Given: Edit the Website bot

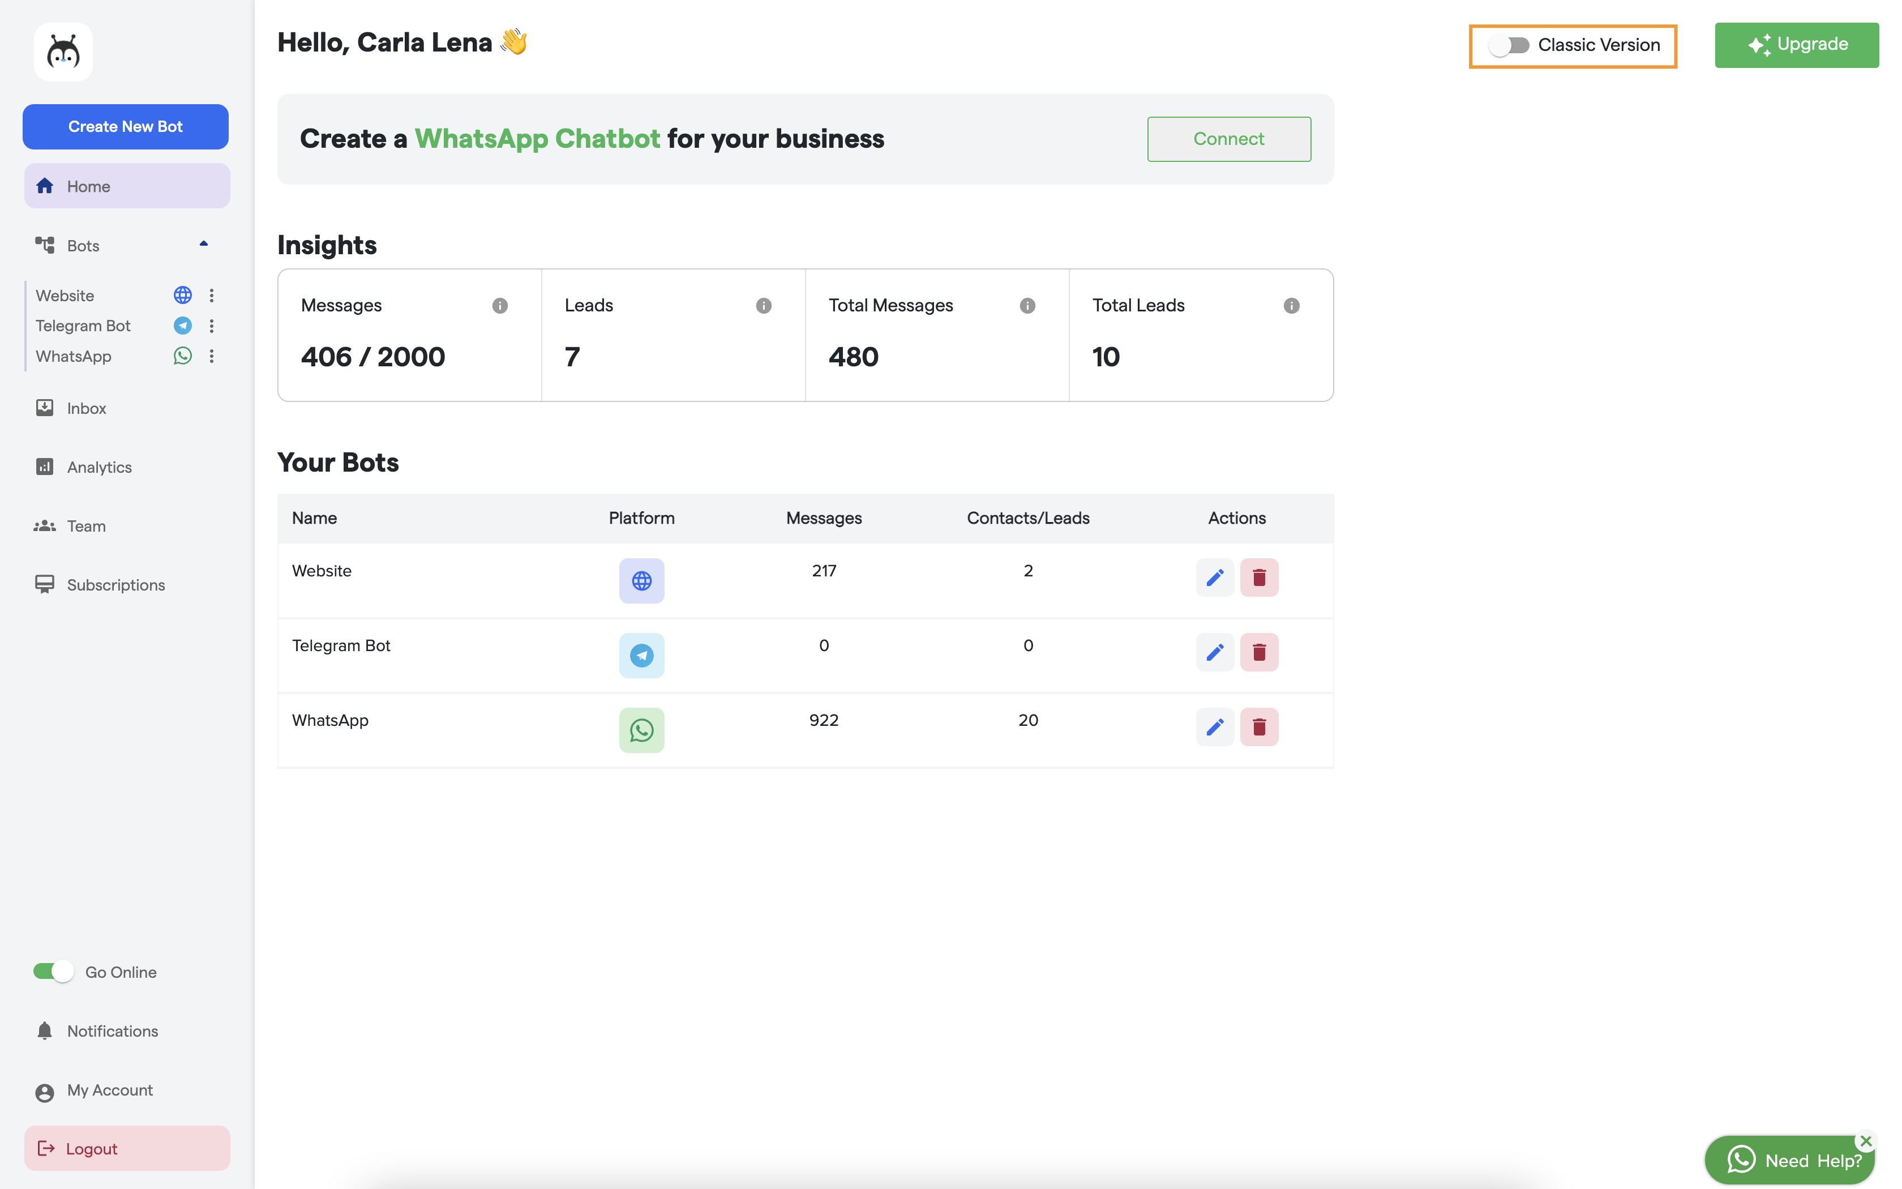Looking at the screenshot, I should 1214,577.
